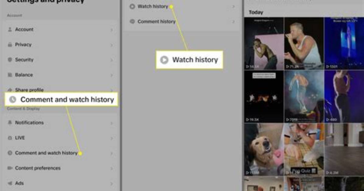This screenshot has width=364, height=191.
Task: Click the chevron in the Watch history row
Action: [233, 7]
